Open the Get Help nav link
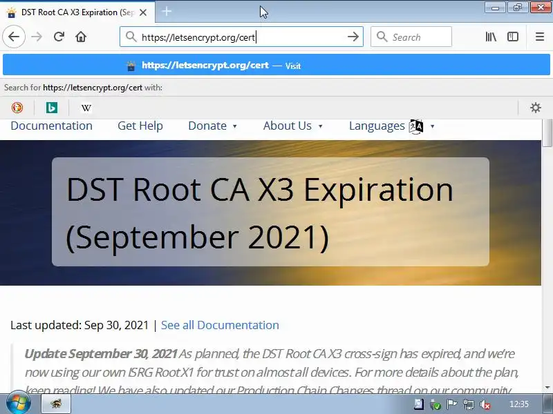The image size is (553, 414). click(x=140, y=126)
